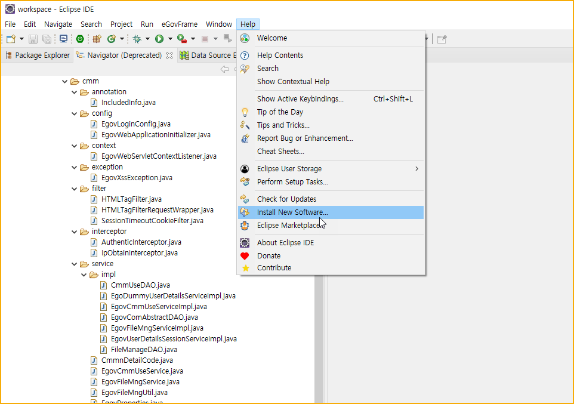Select CmmUseDAO.java file
Viewport: 574px width, 404px height.
(x=140, y=285)
